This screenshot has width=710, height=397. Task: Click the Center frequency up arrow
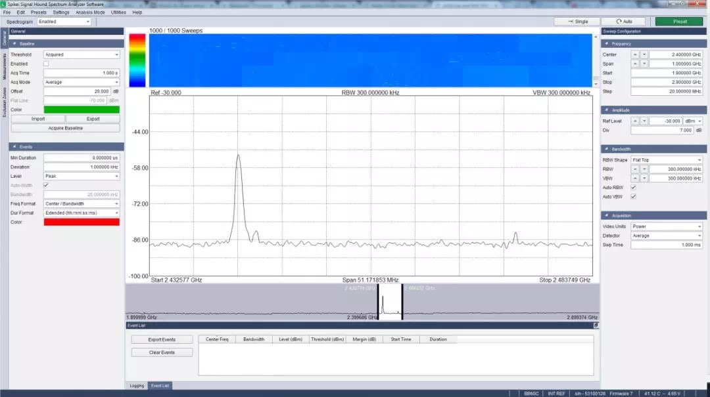tap(635, 54)
